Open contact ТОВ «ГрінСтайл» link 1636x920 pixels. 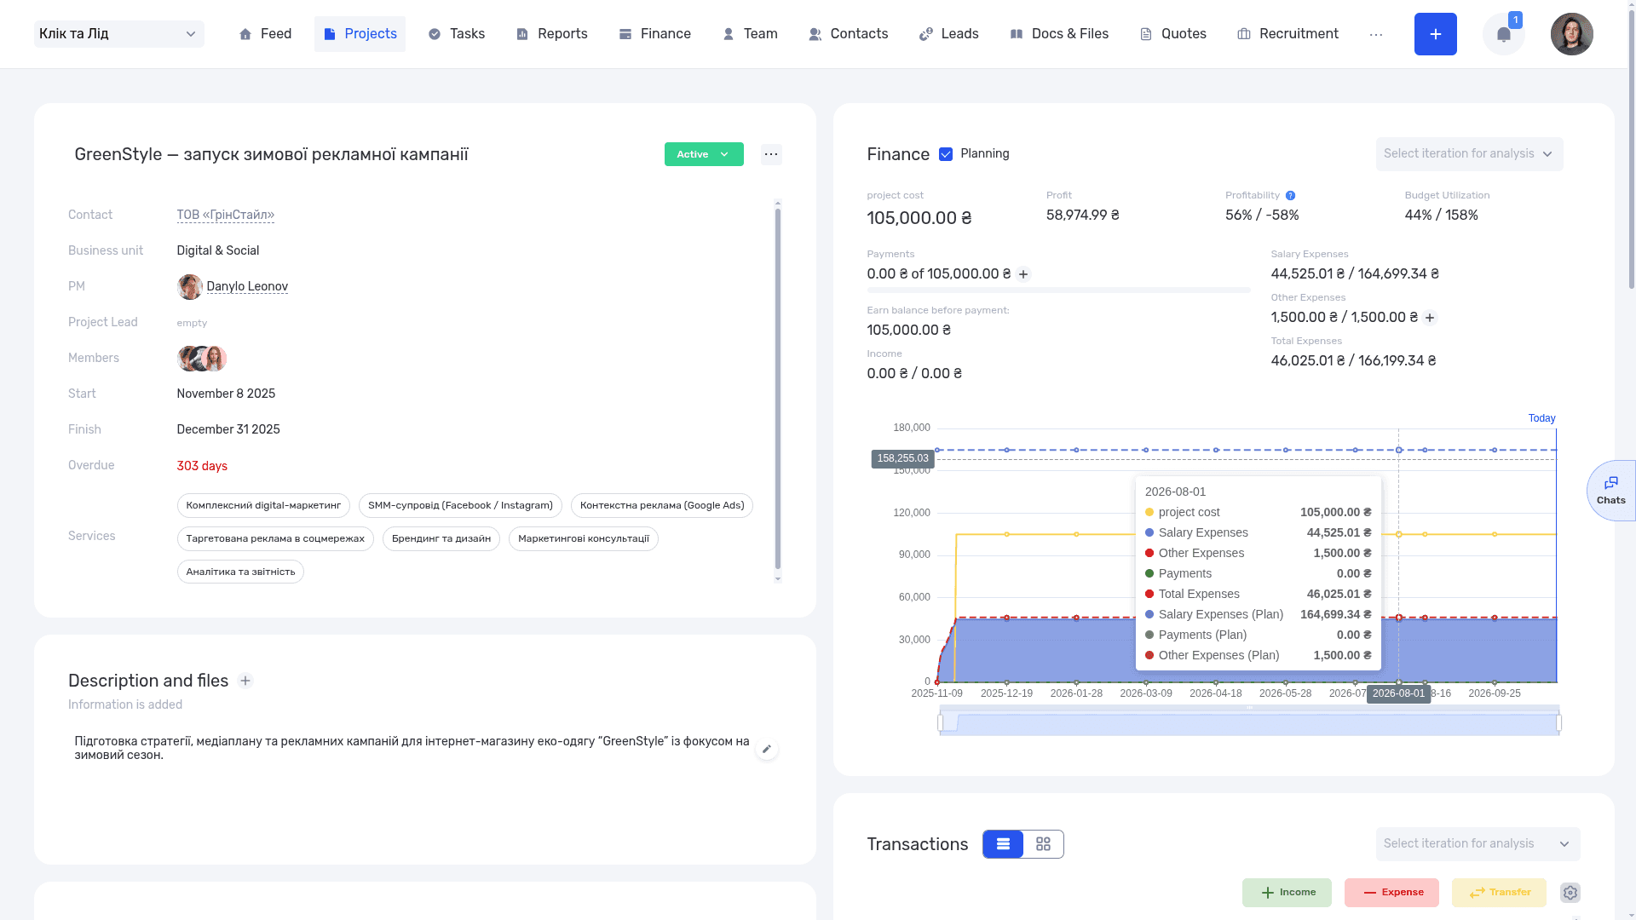[x=226, y=215]
